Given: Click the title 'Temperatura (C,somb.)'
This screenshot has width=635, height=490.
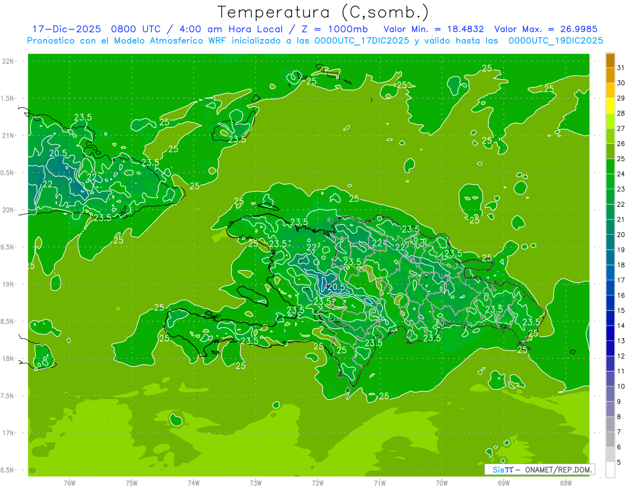Looking at the screenshot, I should (x=323, y=12).
